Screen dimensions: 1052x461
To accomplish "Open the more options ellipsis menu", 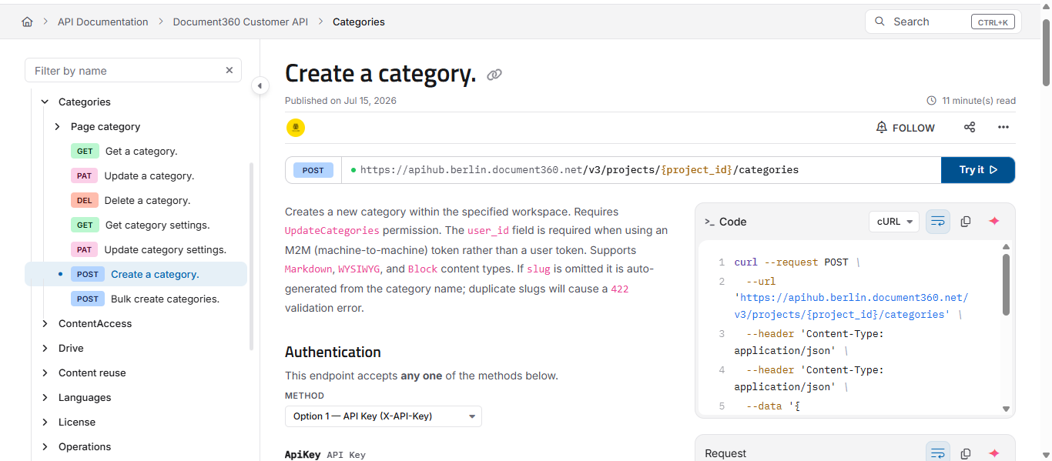I will tap(1003, 128).
